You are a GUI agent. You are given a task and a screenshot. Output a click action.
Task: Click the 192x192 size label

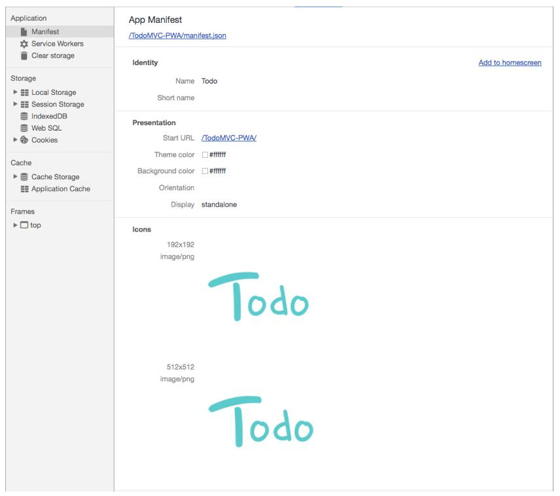181,245
